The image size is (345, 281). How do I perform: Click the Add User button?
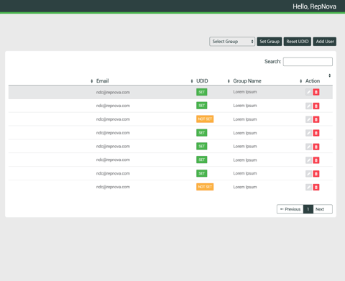pos(325,42)
